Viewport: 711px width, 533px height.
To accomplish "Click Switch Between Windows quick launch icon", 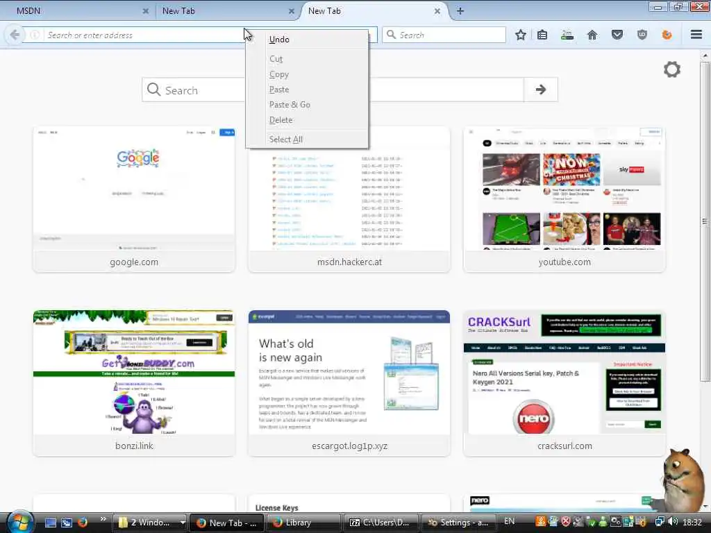I will click(x=67, y=523).
